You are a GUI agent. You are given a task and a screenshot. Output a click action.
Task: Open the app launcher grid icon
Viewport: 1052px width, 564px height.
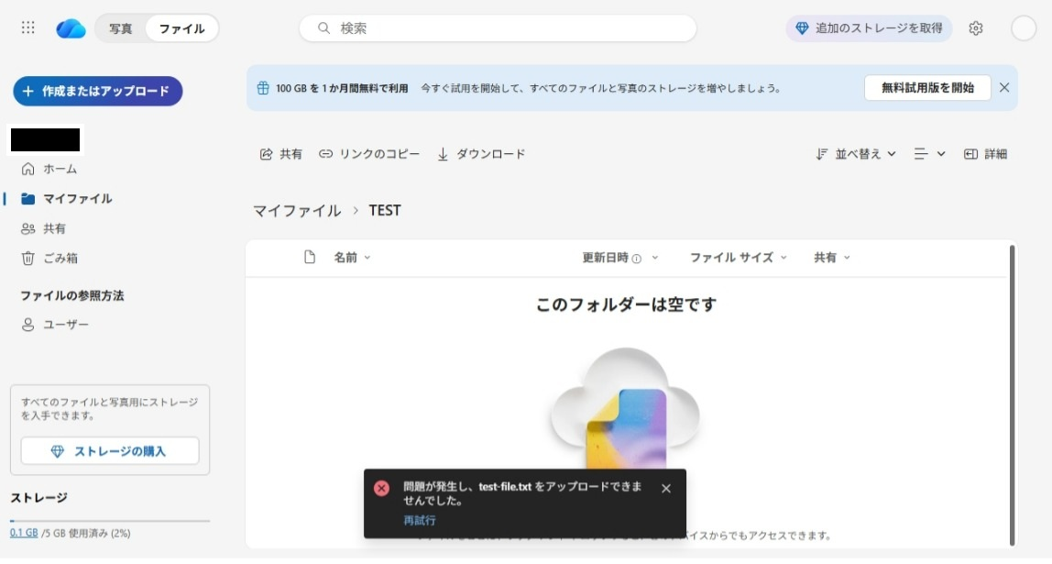click(x=28, y=28)
